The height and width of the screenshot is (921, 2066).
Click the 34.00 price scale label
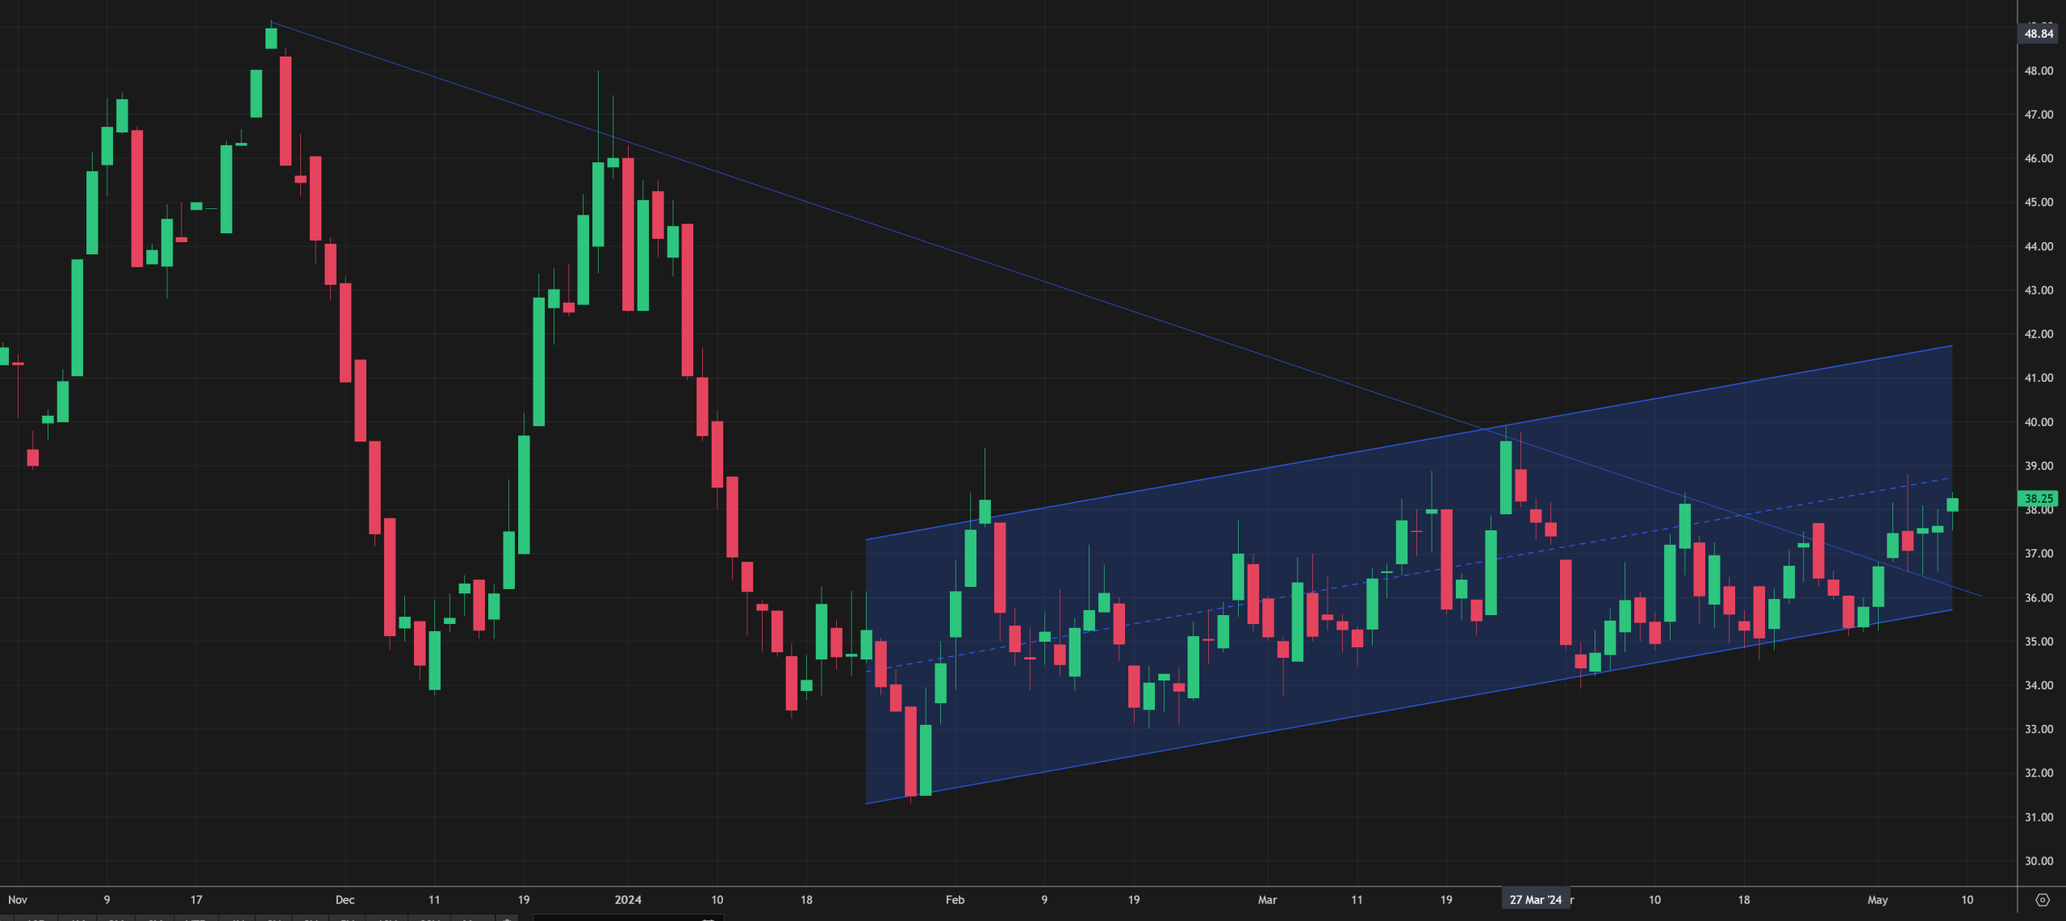tap(2039, 685)
